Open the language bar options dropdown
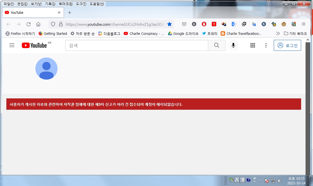This screenshot has height=186, width=313. 254,181
